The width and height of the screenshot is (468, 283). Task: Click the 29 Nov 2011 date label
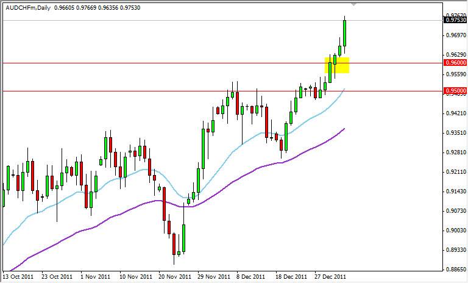coord(214,275)
